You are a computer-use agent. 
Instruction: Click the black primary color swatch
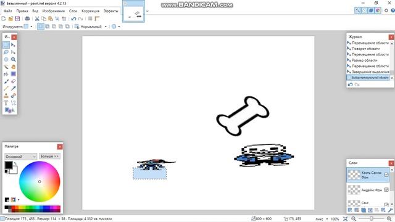click(8, 165)
